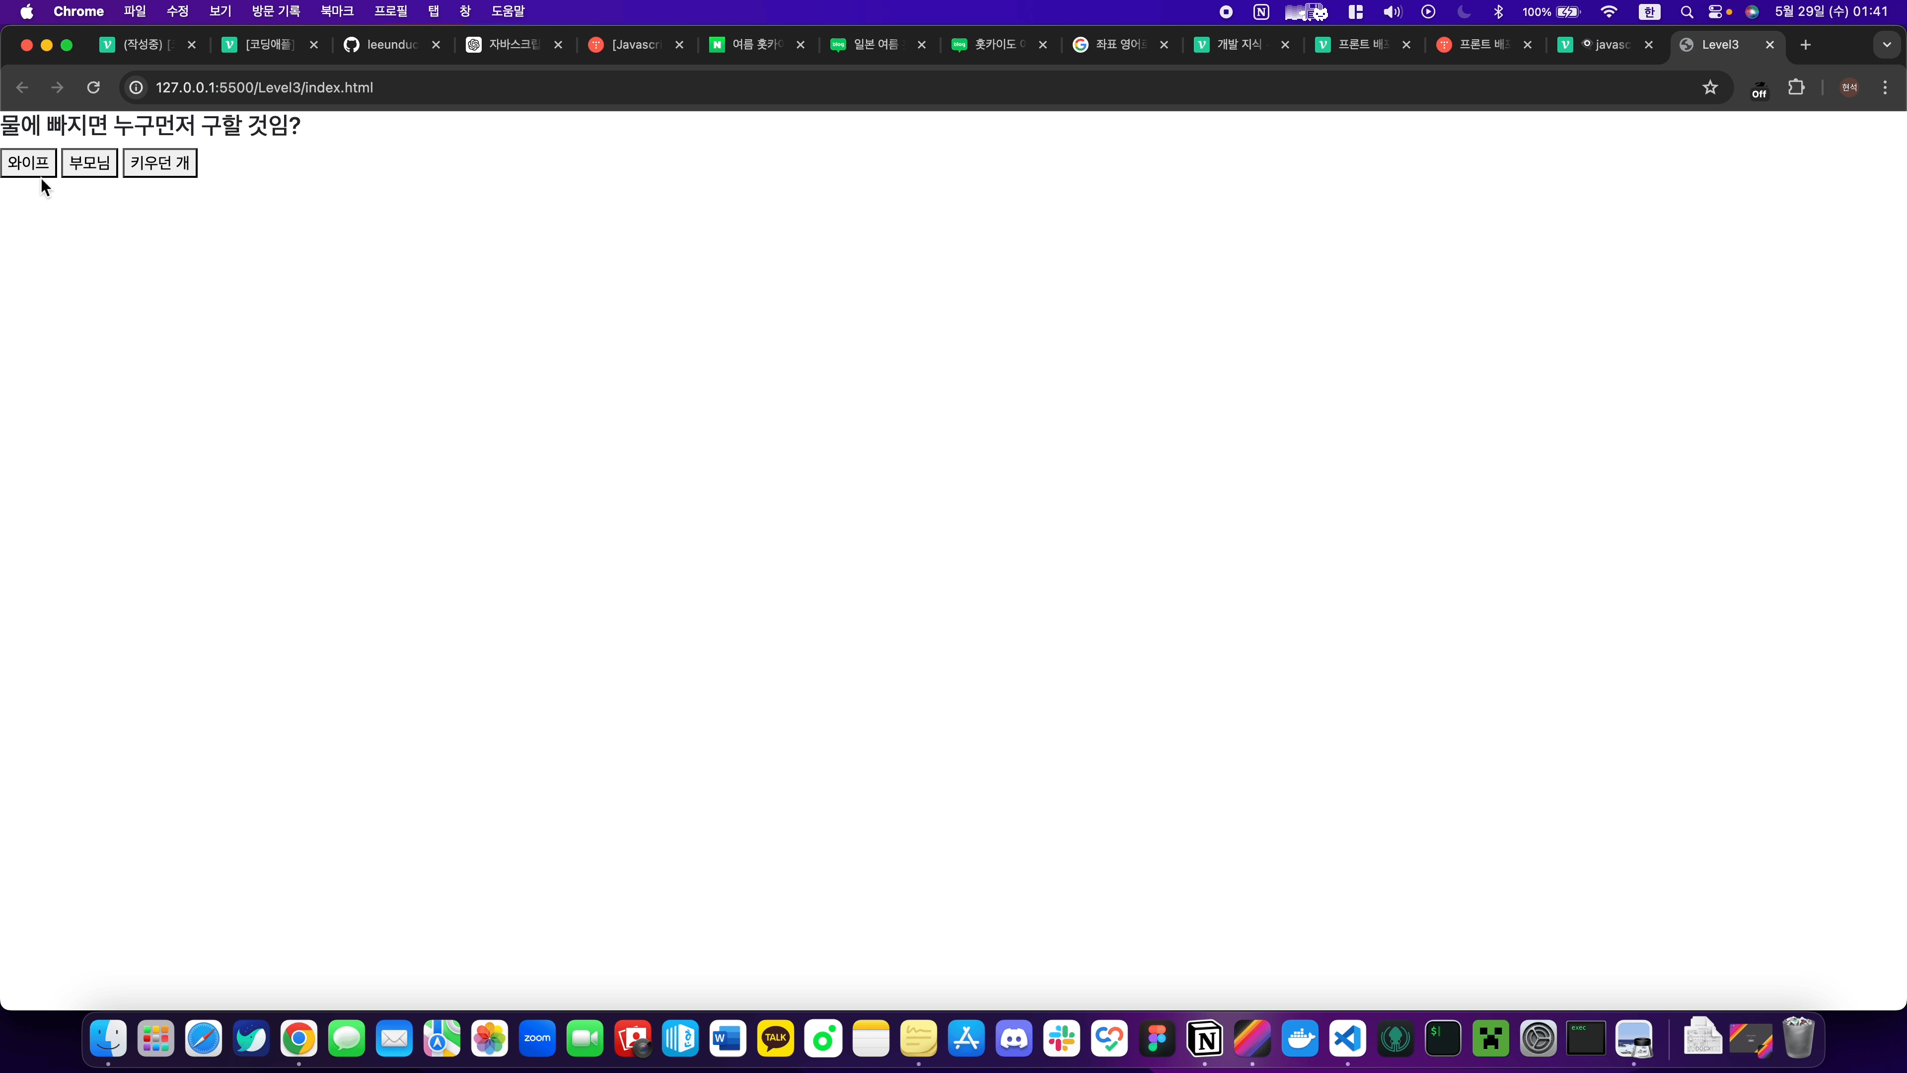
Task: Open the Extensions puzzle icon
Action: pyautogui.click(x=1796, y=87)
